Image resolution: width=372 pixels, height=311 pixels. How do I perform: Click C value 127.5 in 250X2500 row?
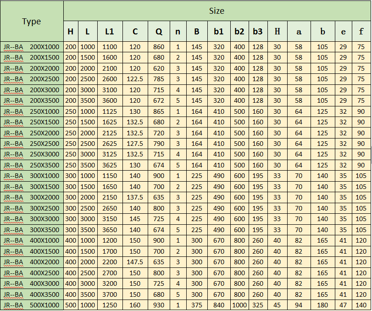[x=135, y=144]
